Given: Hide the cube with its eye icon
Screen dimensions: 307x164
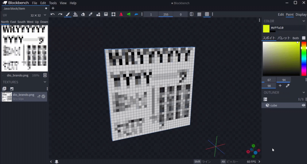Looking at the screenshot, I should pos(304,105).
